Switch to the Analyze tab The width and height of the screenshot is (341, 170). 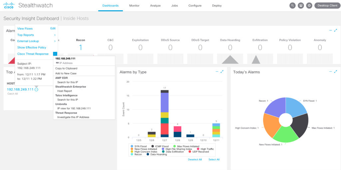click(155, 6)
